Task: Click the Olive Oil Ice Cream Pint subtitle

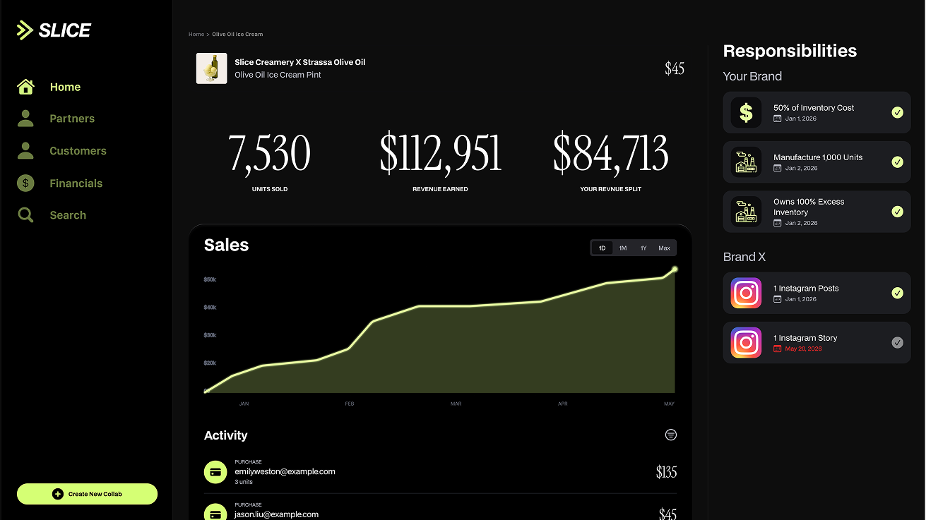Action: pyautogui.click(x=278, y=75)
